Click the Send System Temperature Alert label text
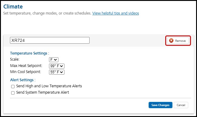The width and height of the screenshot is (197, 117). click(43, 92)
